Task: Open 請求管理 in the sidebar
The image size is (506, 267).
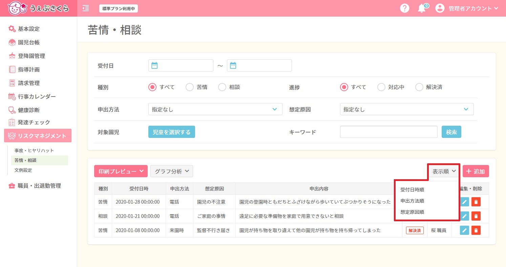Action: 24,83
